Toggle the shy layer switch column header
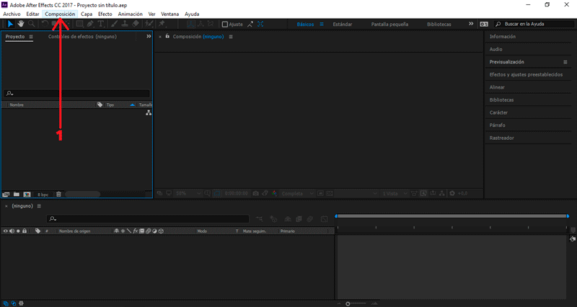 [x=117, y=231]
